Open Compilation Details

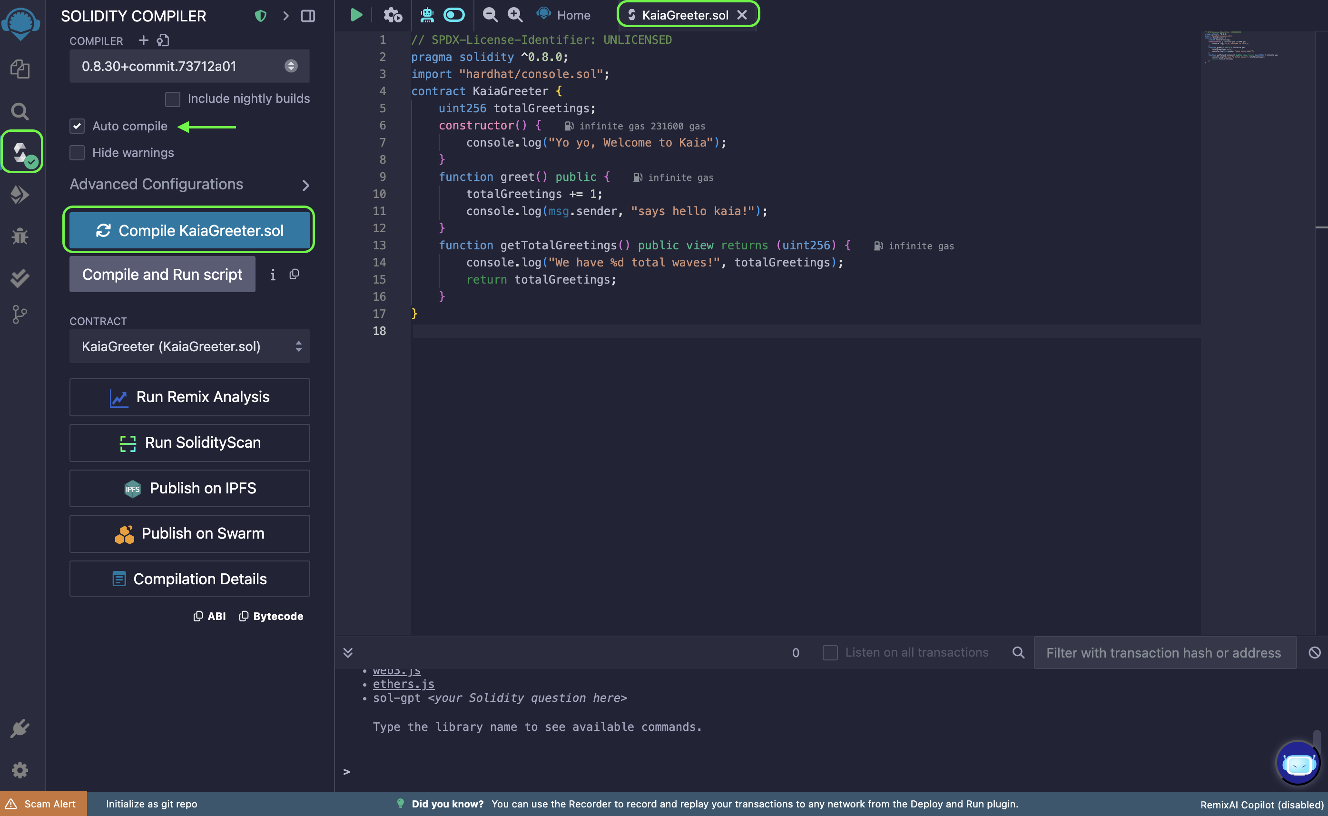coord(189,579)
